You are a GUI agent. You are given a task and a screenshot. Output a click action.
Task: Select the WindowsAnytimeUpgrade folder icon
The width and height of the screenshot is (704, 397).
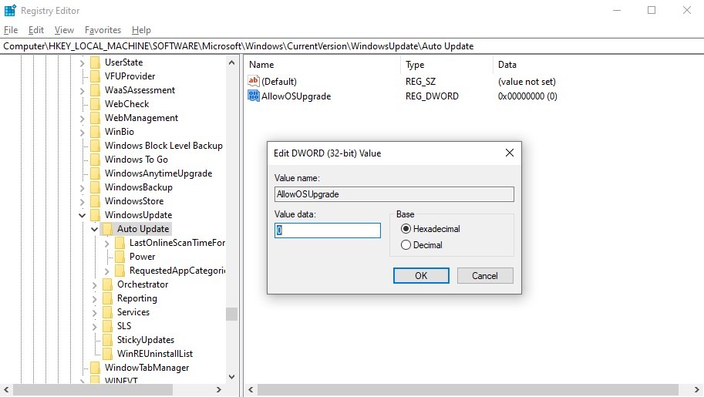95,173
